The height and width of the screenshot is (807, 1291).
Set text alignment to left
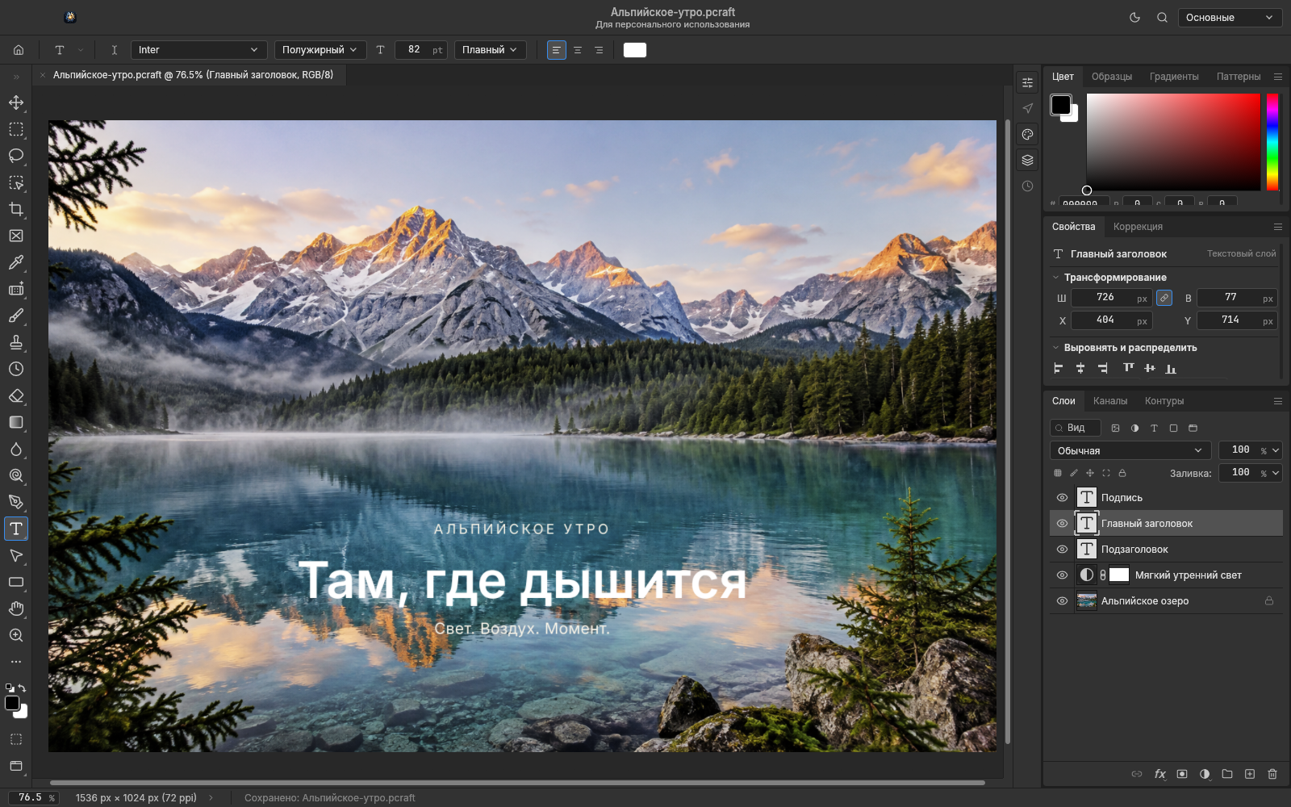click(x=557, y=50)
